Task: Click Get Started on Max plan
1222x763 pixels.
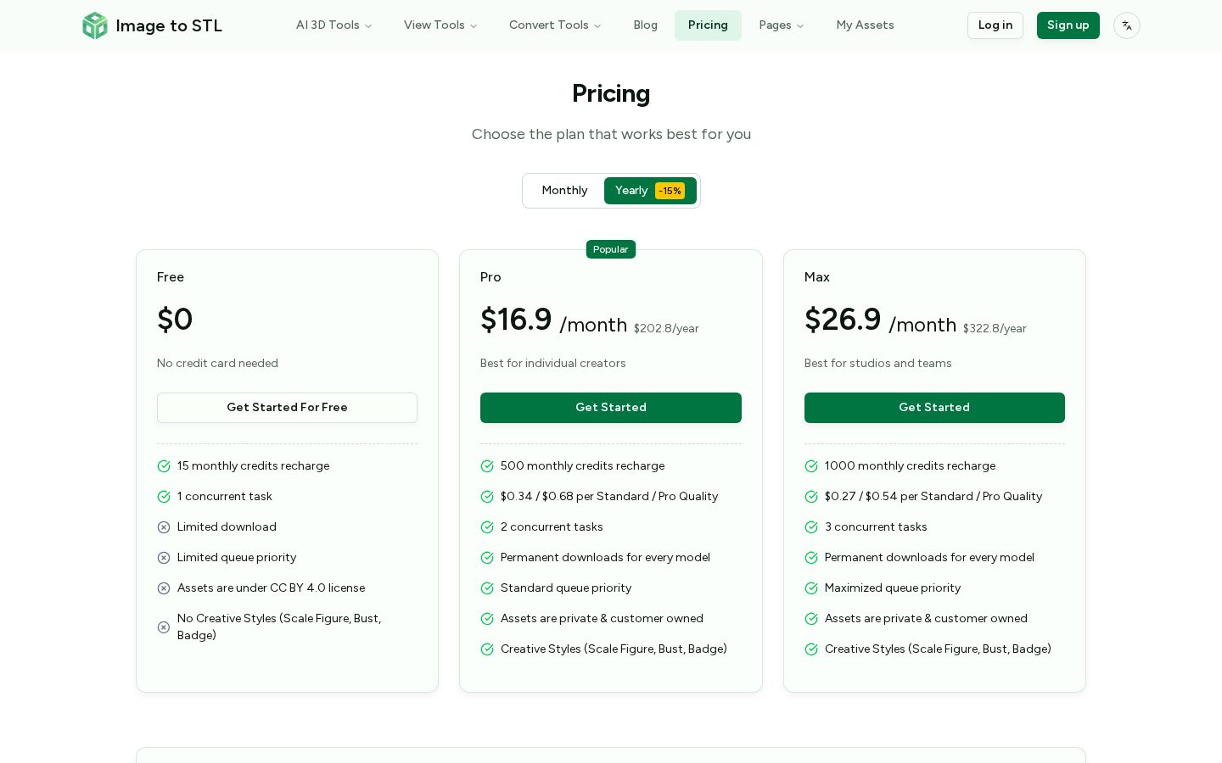Action: [934, 408]
